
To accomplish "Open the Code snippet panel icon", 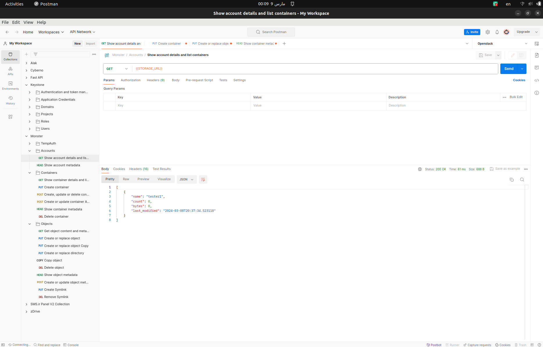I will pyautogui.click(x=537, y=80).
